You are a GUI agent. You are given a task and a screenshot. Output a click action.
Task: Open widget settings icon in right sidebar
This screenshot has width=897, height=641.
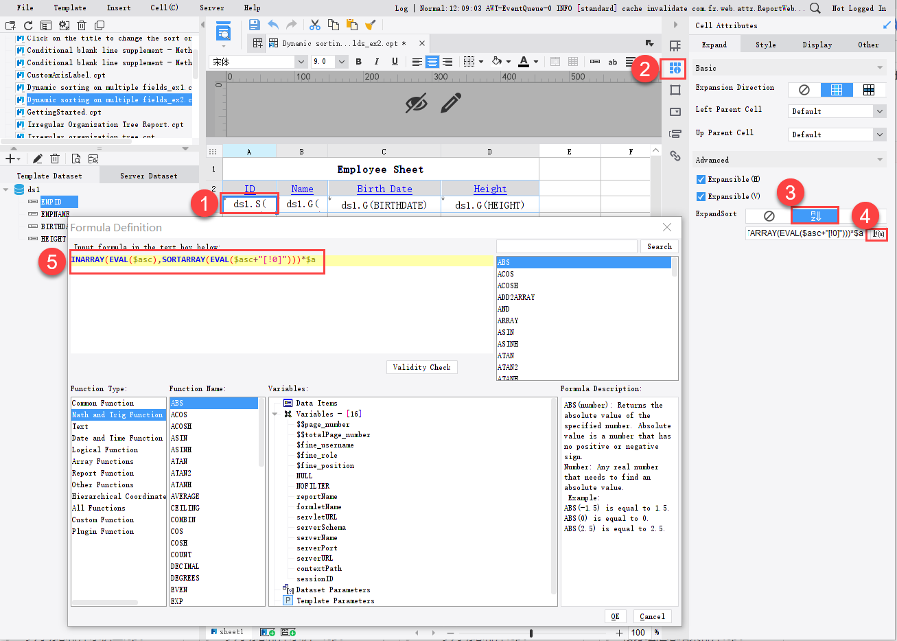[x=675, y=112]
